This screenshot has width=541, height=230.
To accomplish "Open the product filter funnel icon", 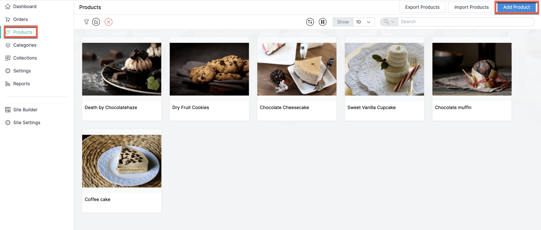I will coord(86,22).
